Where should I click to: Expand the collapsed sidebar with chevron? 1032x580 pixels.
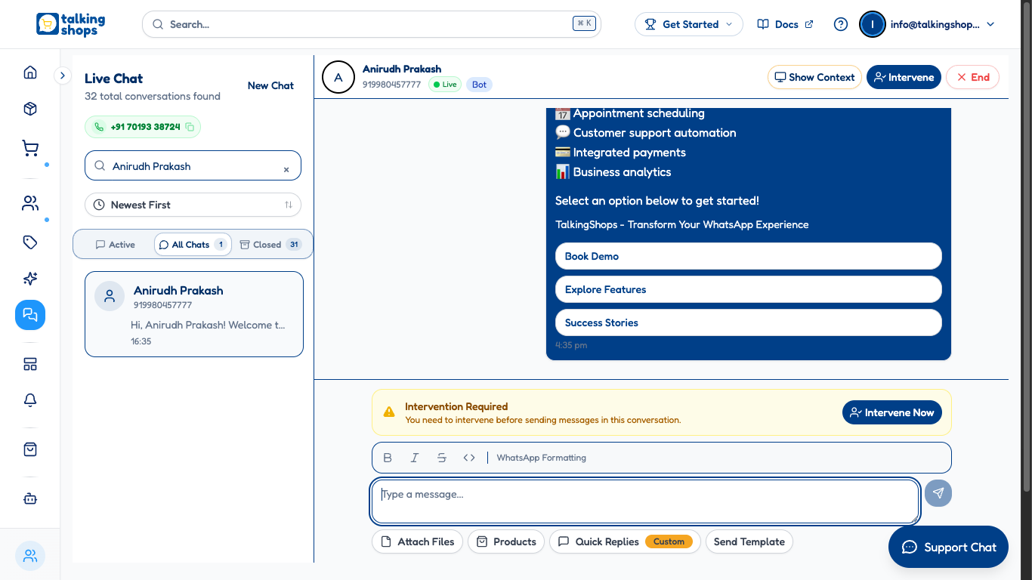[x=63, y=76]
